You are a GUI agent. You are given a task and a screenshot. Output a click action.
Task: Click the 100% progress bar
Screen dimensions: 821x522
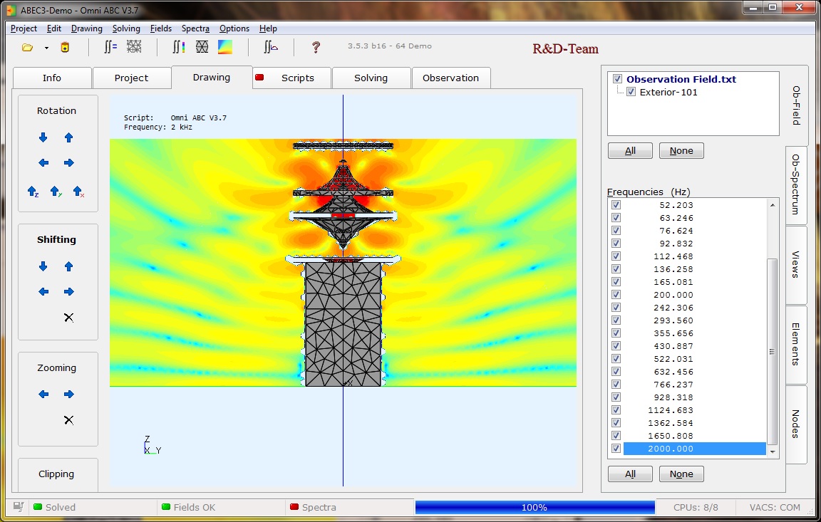pyautogui.click(x=535, y=507)
